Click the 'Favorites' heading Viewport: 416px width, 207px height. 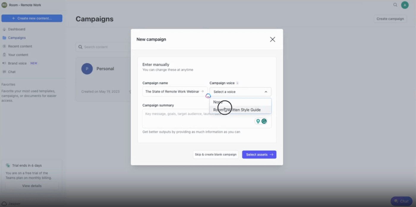[x=8, y=84]
